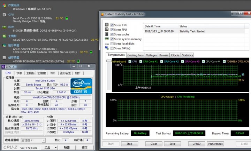251x151 pixels.
Task: Click the AIDA64 flame icon in title bar
Action: coord(102,14)
